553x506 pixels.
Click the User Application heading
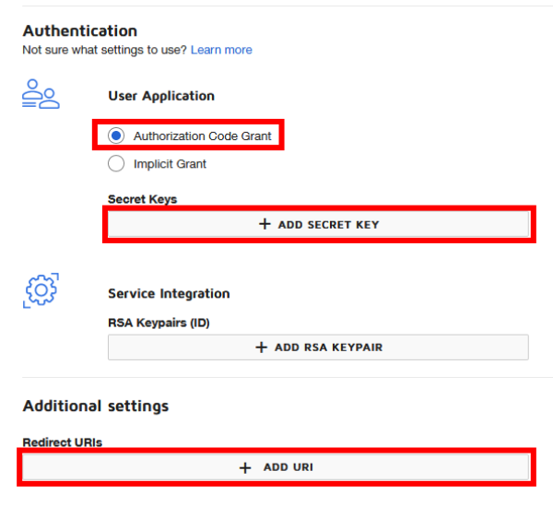[x=161, y=96]
